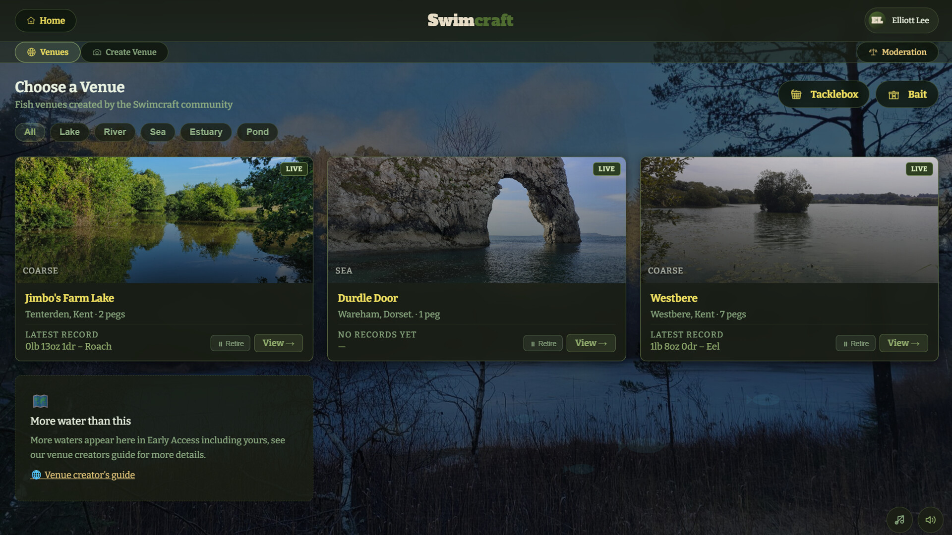Open the Venue creator's guide link

[x=83, y=475]
